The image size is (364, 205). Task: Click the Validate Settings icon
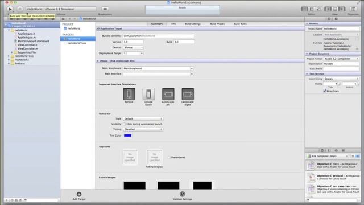click(x=182, y=194)
